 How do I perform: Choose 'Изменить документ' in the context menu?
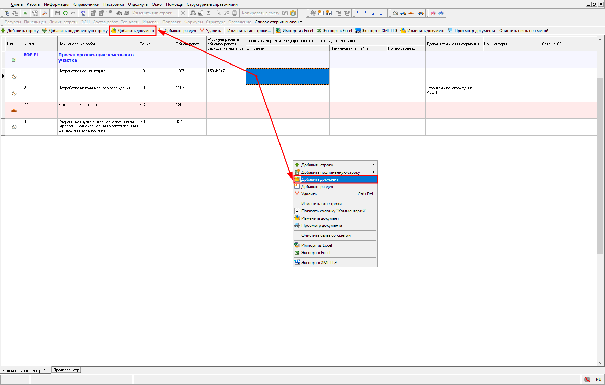pyautogui.click(x=335, y=218)
